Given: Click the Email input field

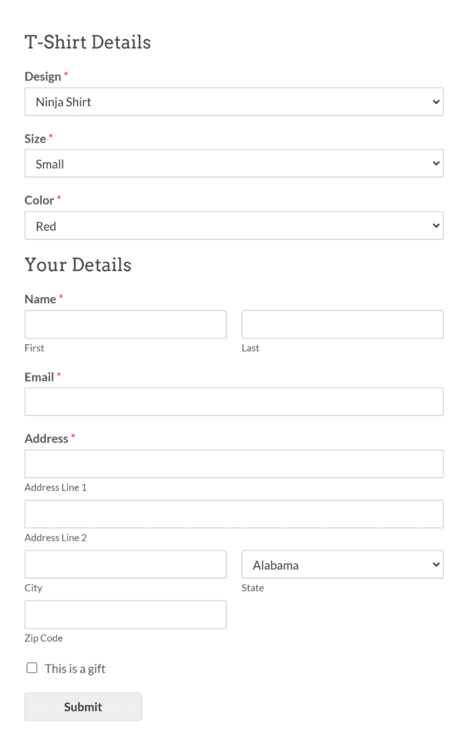Looking at the screenshot, I should click(233, 401).
